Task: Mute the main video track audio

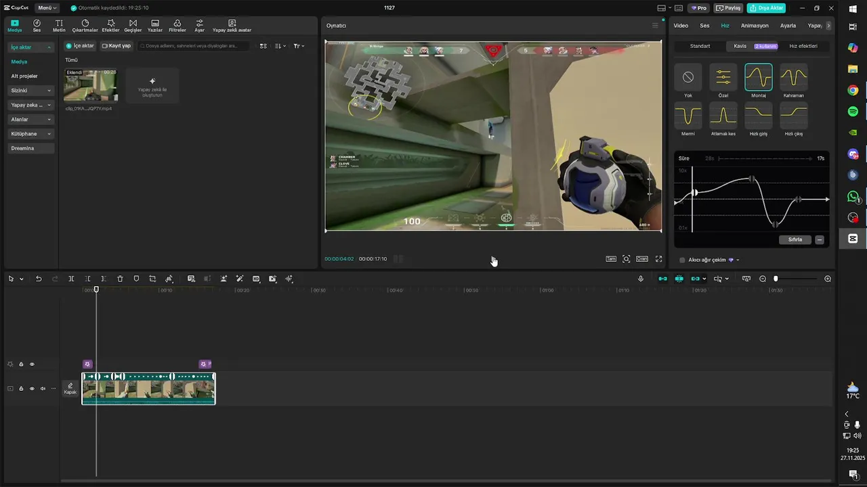Action: pos(43,389)
